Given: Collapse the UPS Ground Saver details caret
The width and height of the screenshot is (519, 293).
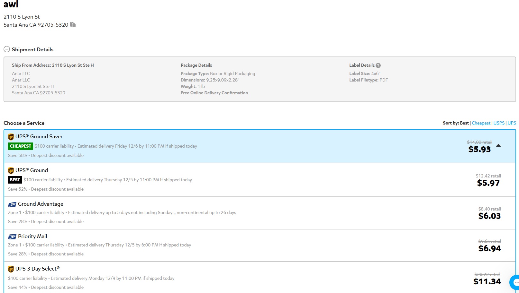Looking at the screenshot, I should click(498, 146).
